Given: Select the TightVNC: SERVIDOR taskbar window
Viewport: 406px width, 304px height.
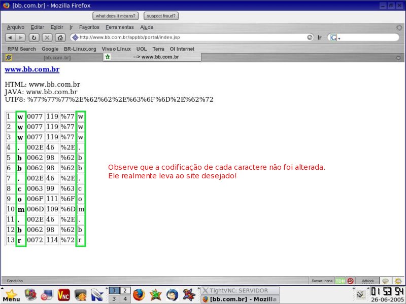Looking at the screenshot, I should pyautogui.click(x=240, y=291).
